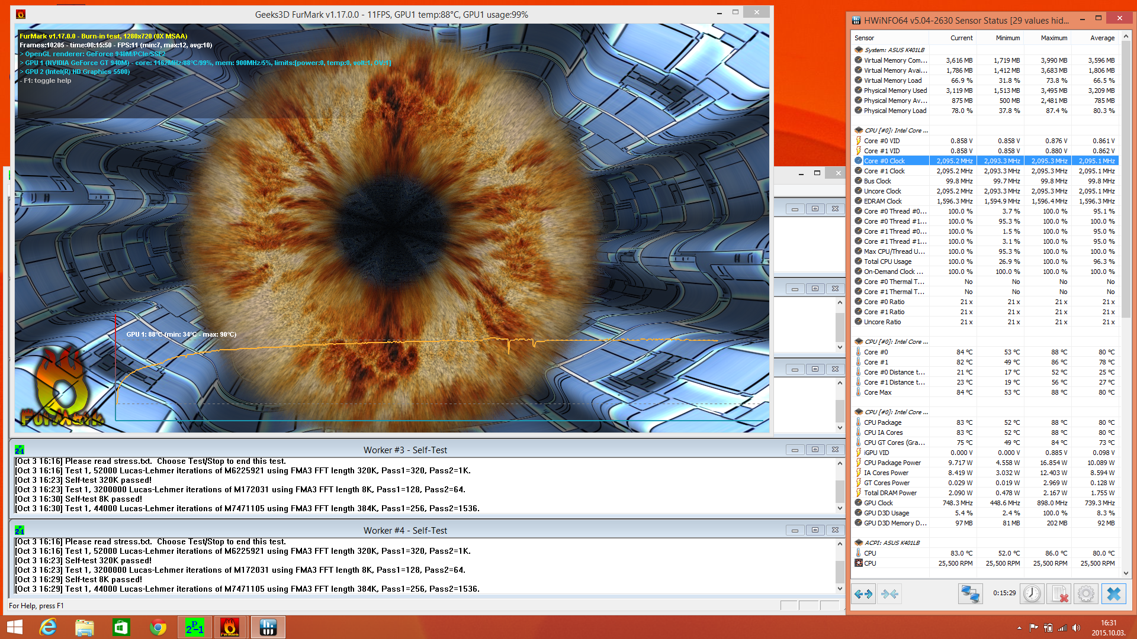Open the Windows Start button
The width and height of the screenshot is (1137, 639).
click(x=15, y=627)
